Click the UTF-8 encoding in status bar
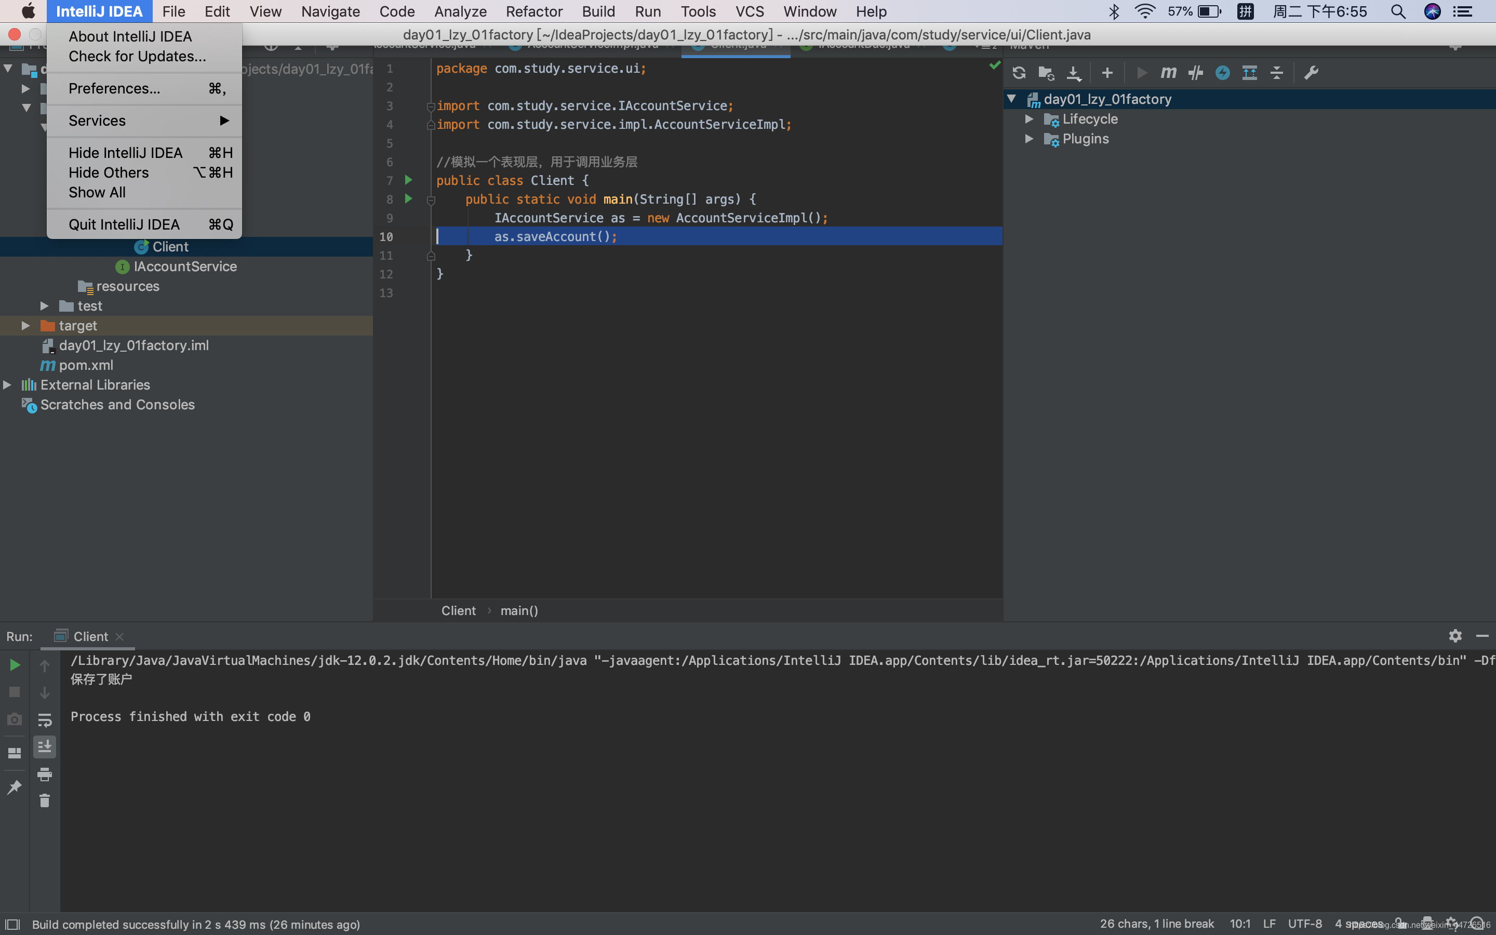1496x935 pixels. click(1305, 924)
